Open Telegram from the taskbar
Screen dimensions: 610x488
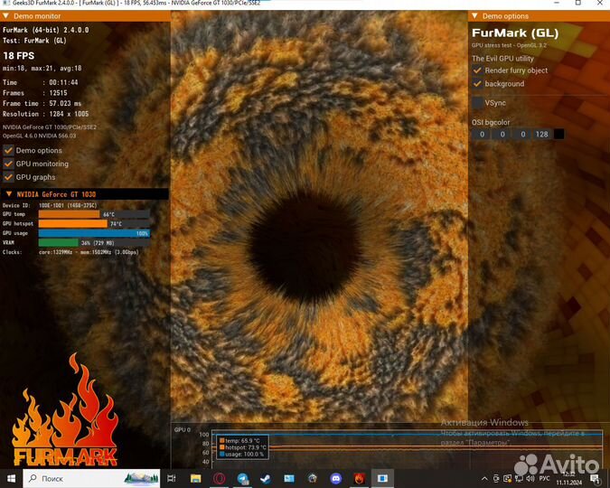pos(242,477)
